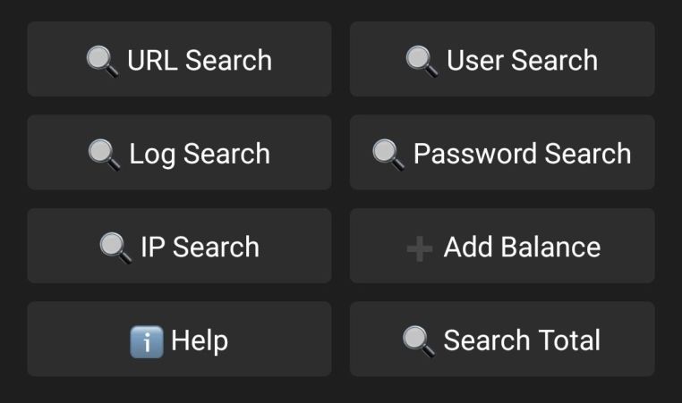This screenshot has height=403, width=682.
Task: Click the plus icon beside Add Balance
Action: point(419,248)
